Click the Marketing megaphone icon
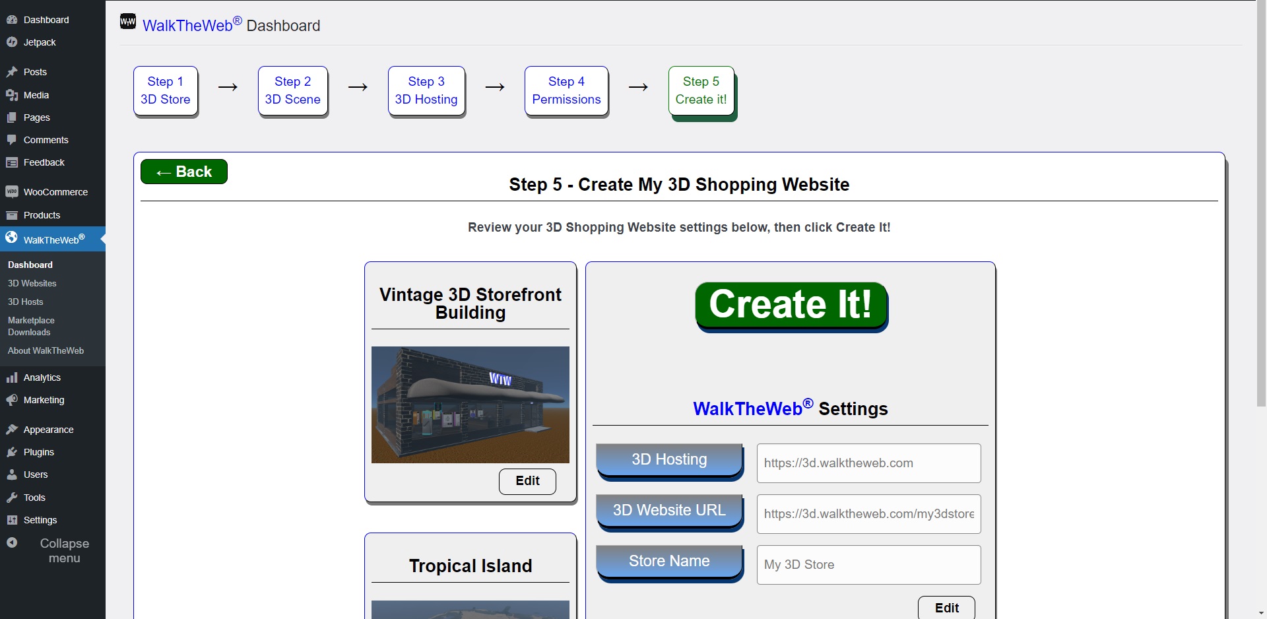This screenshot has height=619, width=1267. click(x=12, y=400)
